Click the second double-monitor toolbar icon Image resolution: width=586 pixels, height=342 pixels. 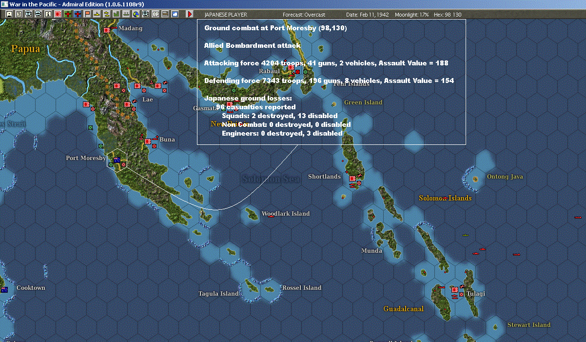click(x=38, y=14)
